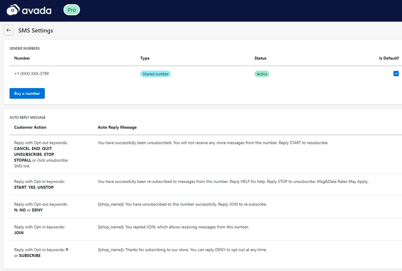Click the Buy a number button

pyautogui.click(x=27, y=94)
